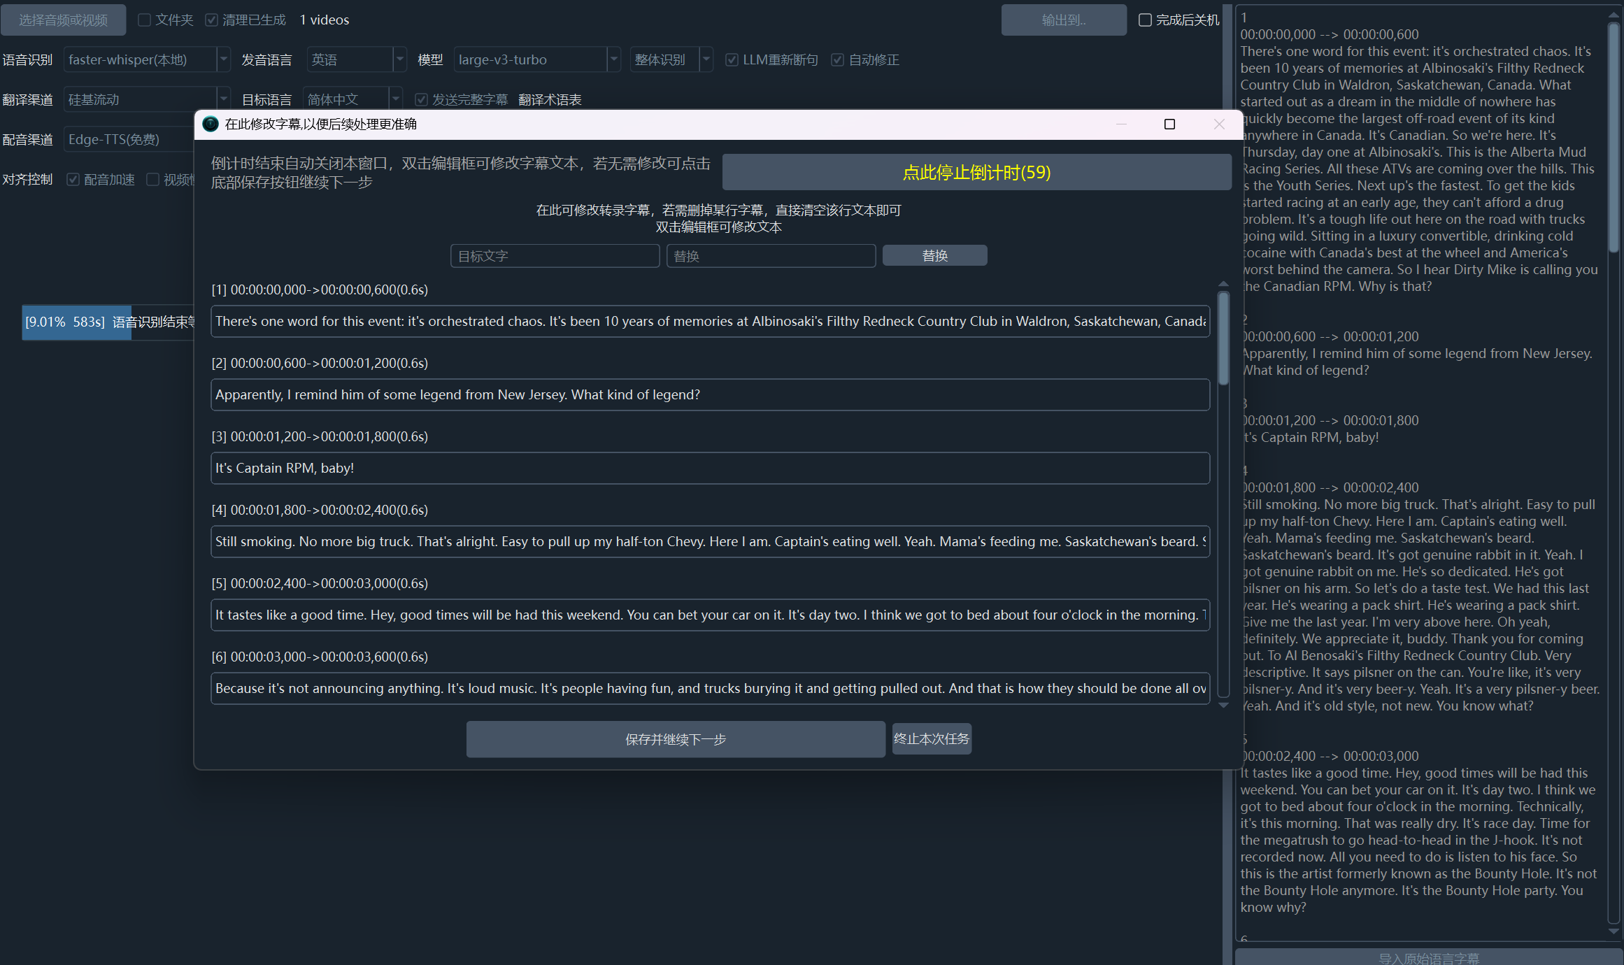Viewport: 1624px width, 965px height.
Task: Click 保存并继续下一步 button
Action: [676, 739]
